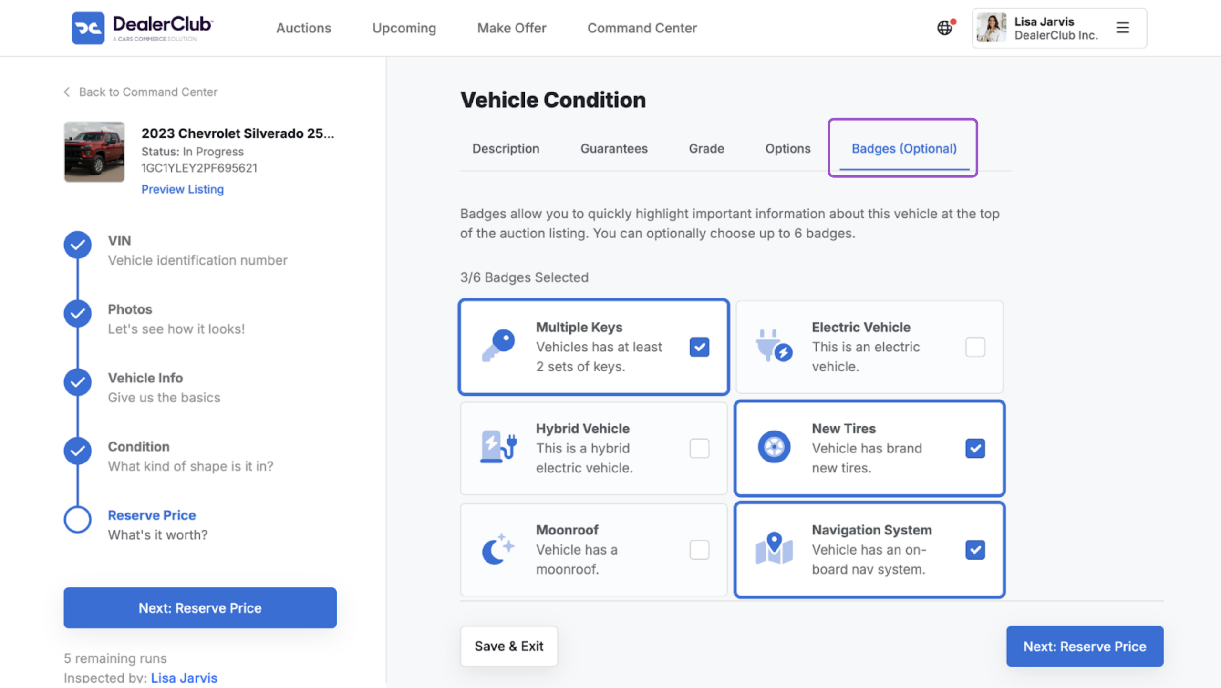Switch to the Guarantees tab

[614, 149]
